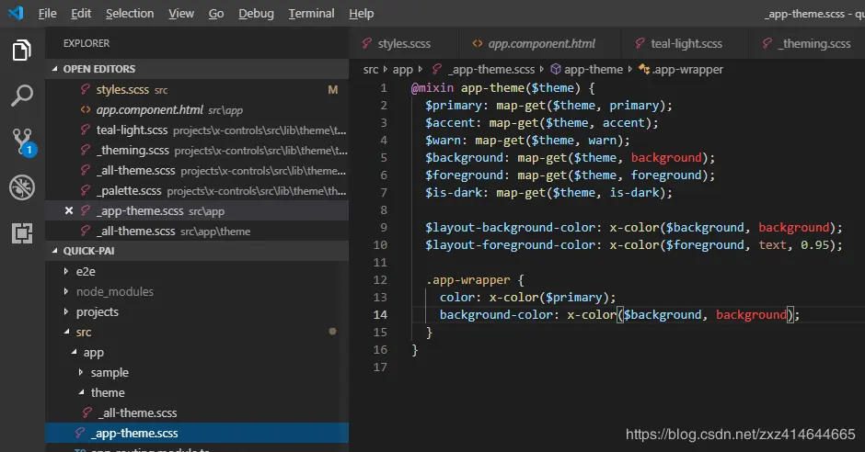Open the Go menu
This screenshot has width=865, height=452.
coord(216,13)
